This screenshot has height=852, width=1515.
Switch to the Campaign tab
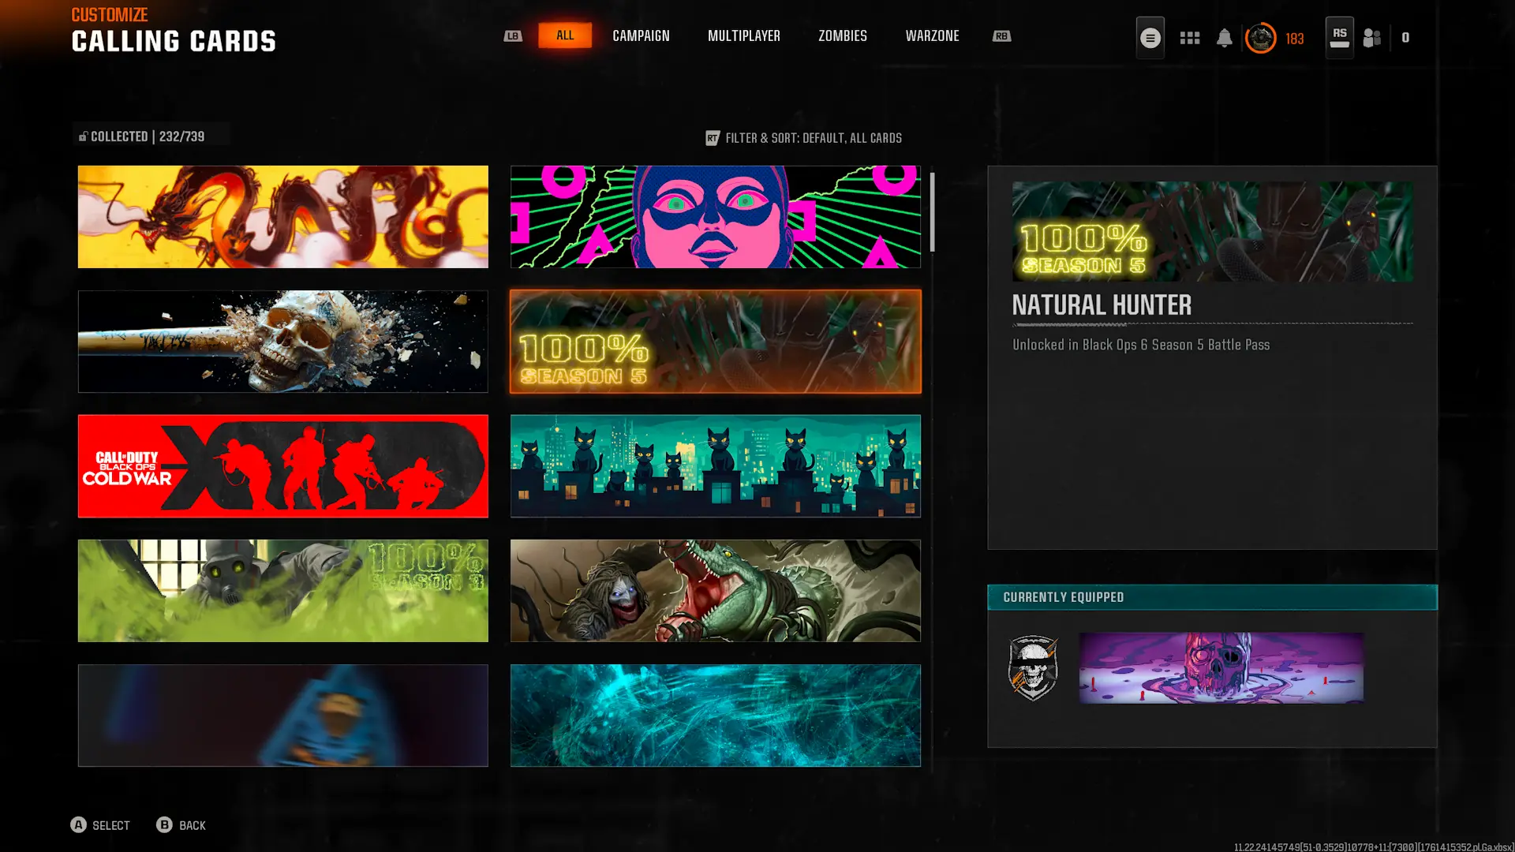[641, 36]
